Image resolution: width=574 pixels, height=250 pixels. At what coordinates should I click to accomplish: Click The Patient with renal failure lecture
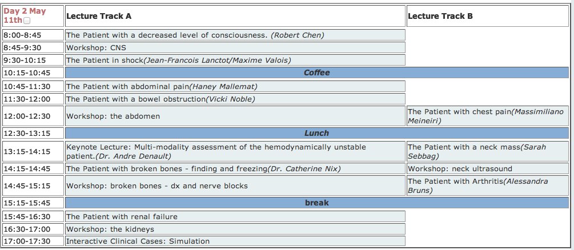(x=122, y=217)
